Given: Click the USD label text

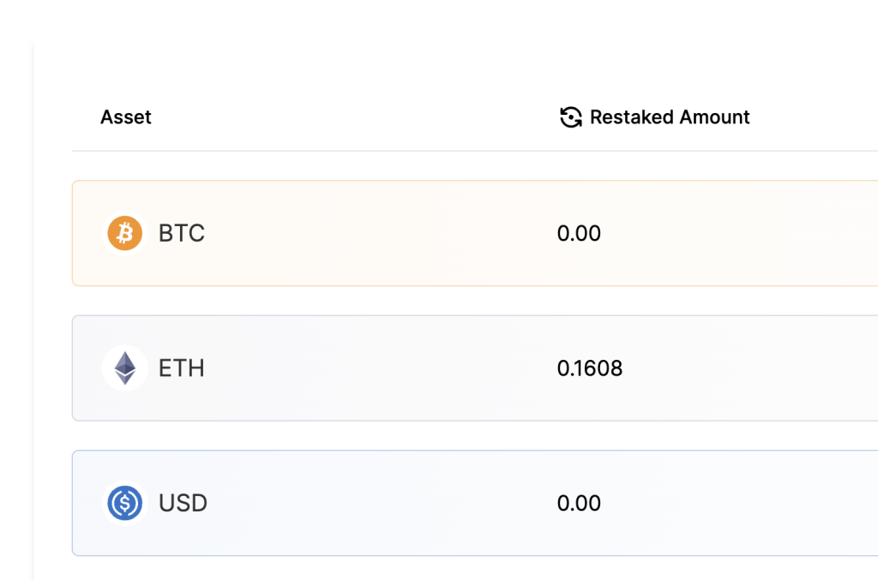Looking at the screenshot, I should [183, 503].
